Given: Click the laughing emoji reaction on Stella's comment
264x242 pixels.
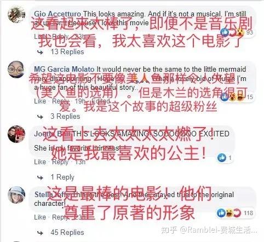Looking at the screenshot, I should pyautogui.click(x=229, y=213).
